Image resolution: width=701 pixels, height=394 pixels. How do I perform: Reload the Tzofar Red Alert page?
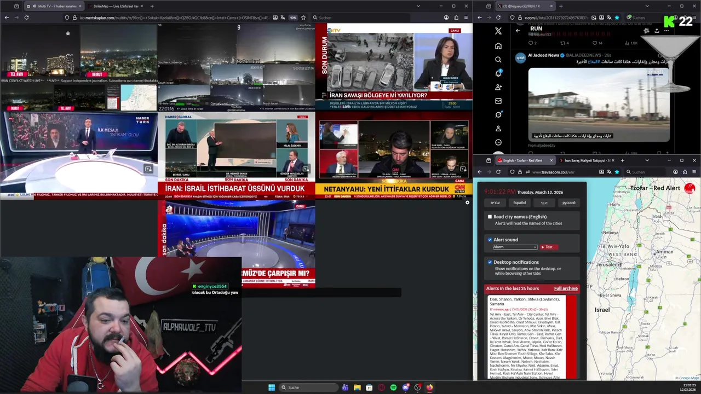point(498,172)
